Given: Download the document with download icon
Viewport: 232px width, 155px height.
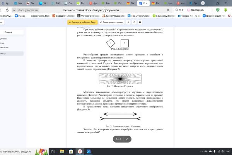Looking at the screenshot, I should pos(128,22).
